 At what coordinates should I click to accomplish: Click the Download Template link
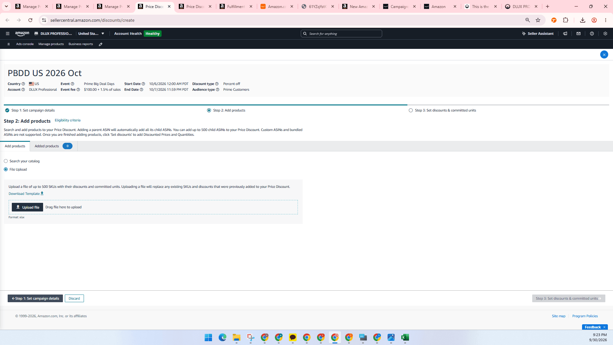click(26, 194)
